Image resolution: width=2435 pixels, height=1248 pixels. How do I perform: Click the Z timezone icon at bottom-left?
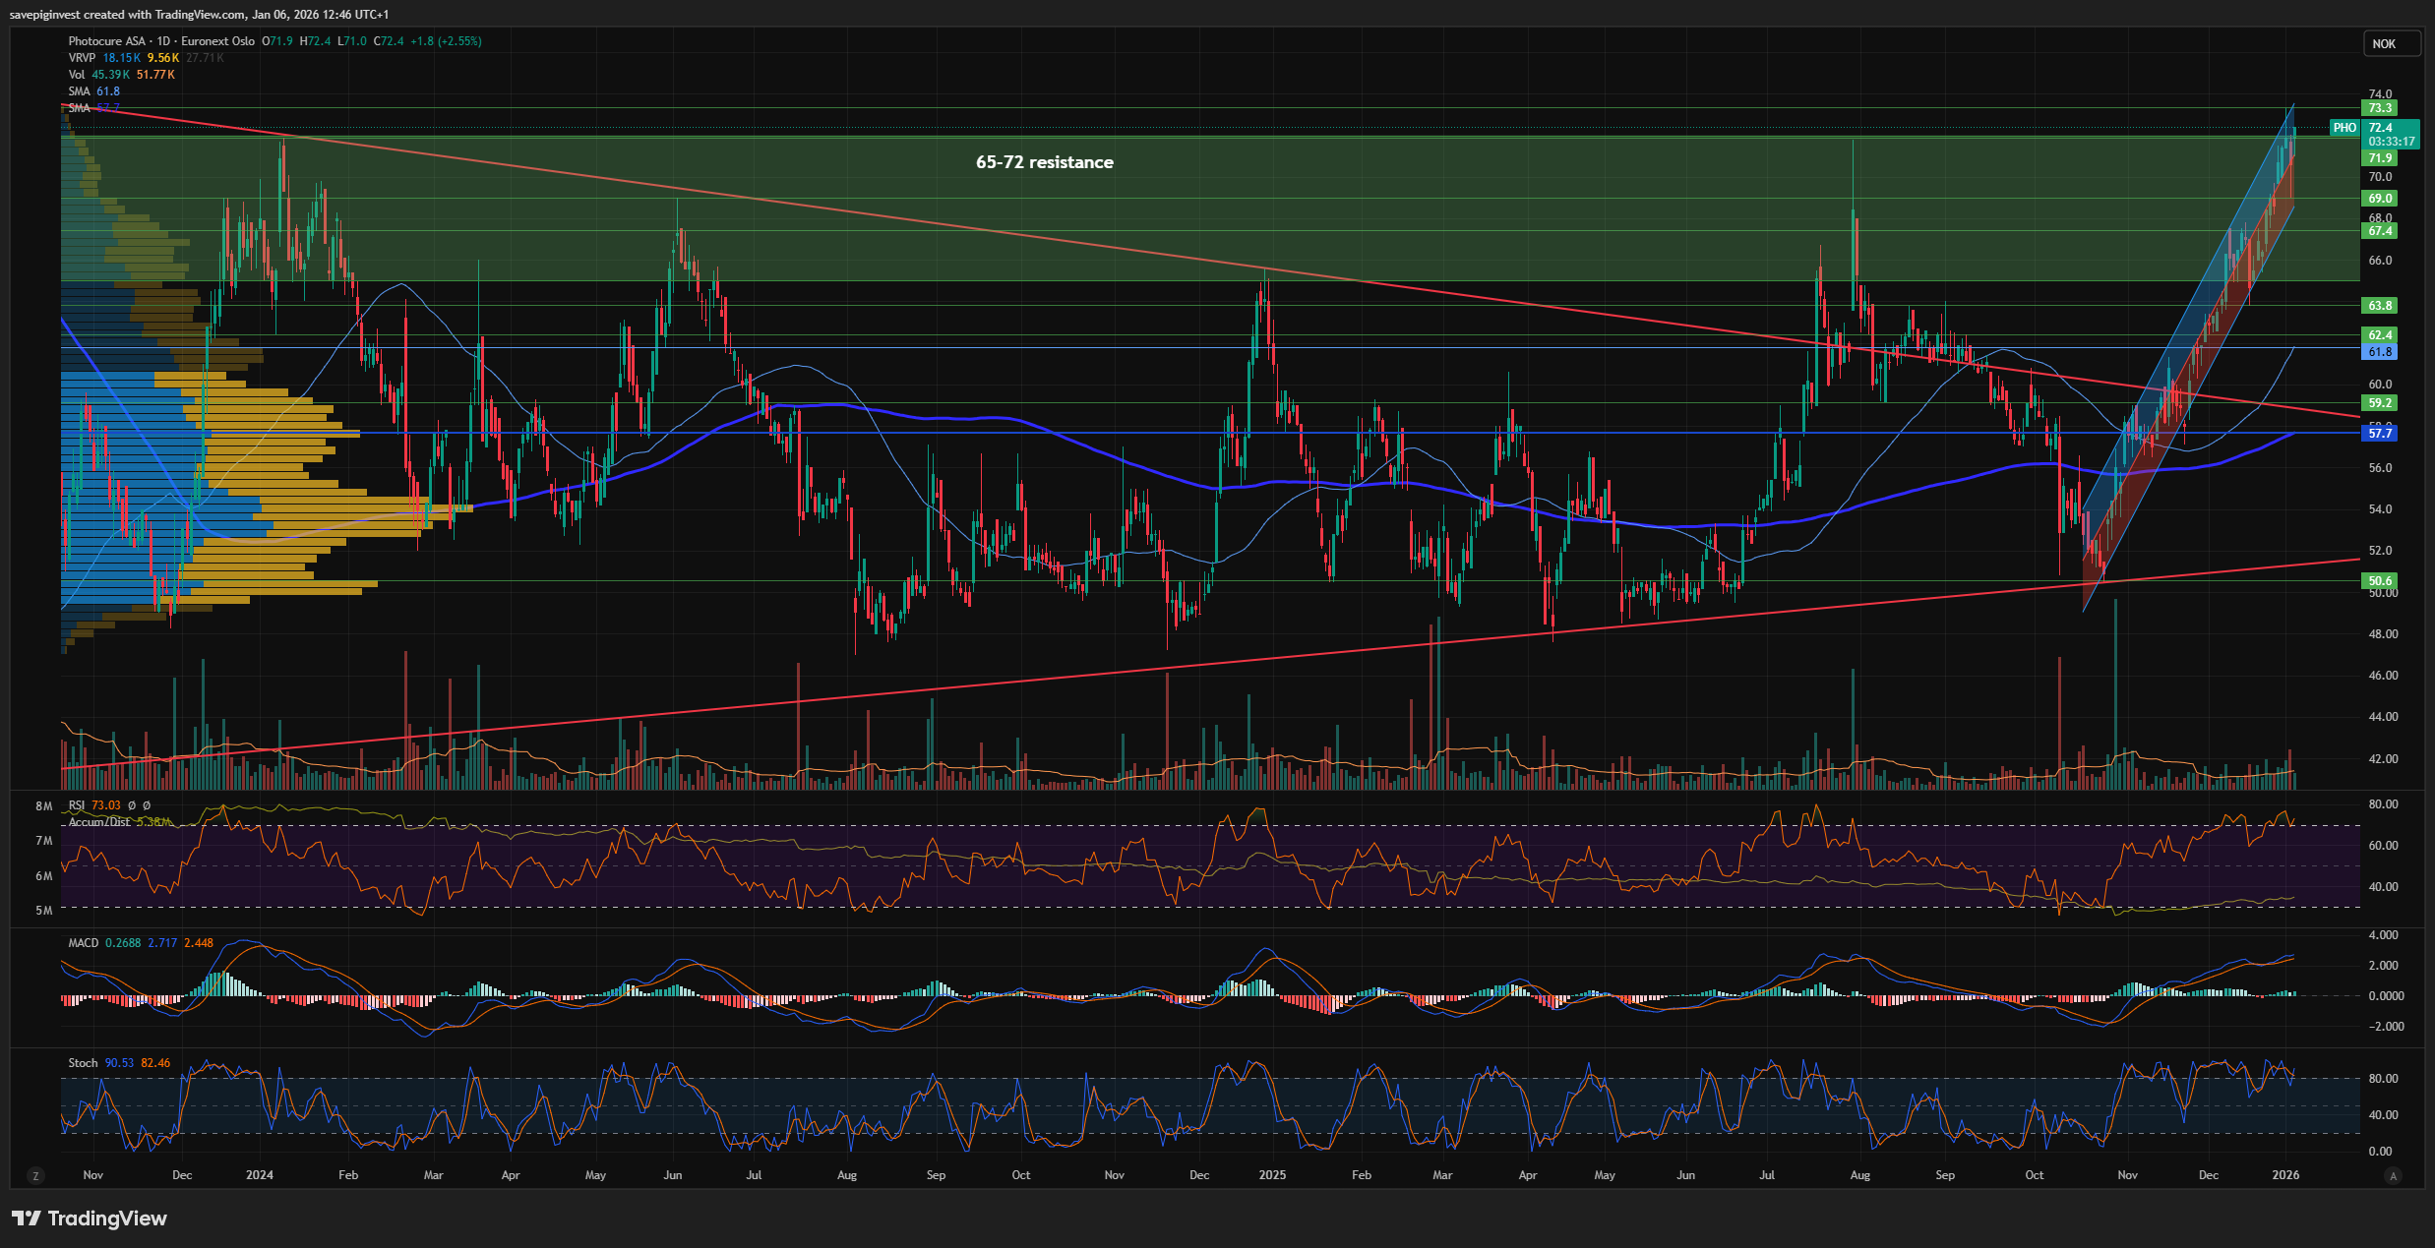click(35, 1175)
